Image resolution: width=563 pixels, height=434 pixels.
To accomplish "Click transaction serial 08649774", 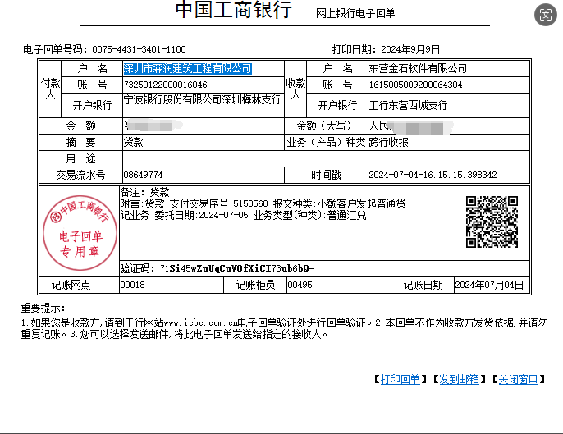I will (x=144, y=175).
